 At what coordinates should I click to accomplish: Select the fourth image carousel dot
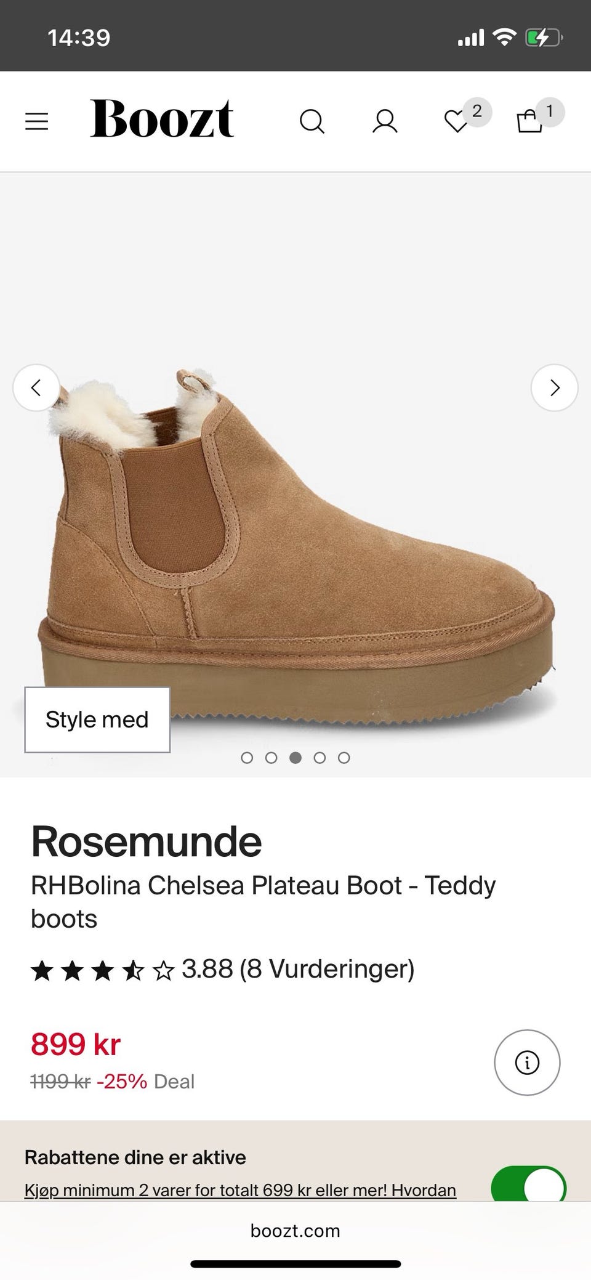click(320, 758)
